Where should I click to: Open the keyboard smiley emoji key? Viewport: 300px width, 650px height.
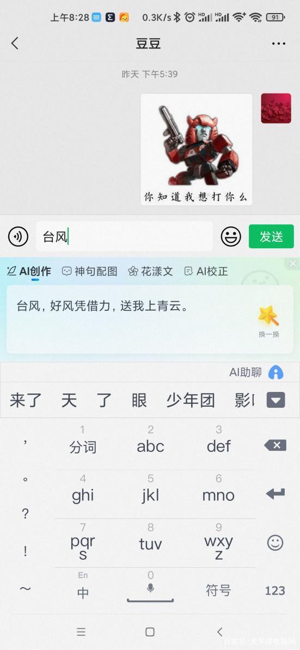(275, 543)
